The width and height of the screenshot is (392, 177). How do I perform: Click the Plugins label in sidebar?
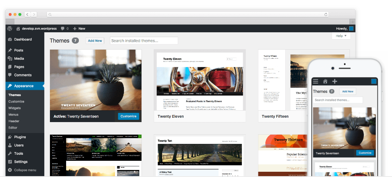click(x=20, y=137)
